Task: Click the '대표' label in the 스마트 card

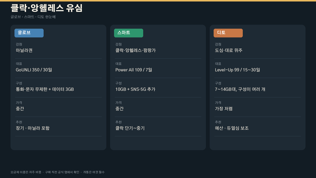Action: (118, 64)
